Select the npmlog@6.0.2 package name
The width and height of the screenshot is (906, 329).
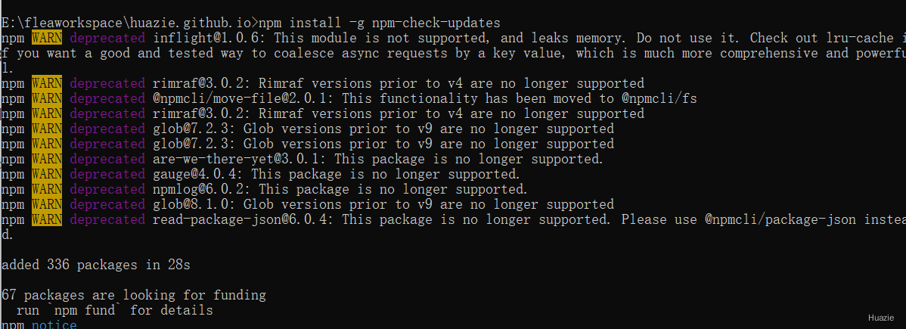[202, 188]
